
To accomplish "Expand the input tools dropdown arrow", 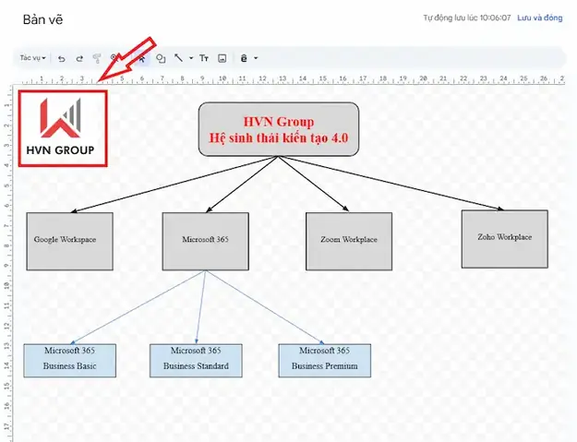I will pyautogui.click(x=256, y=58).
